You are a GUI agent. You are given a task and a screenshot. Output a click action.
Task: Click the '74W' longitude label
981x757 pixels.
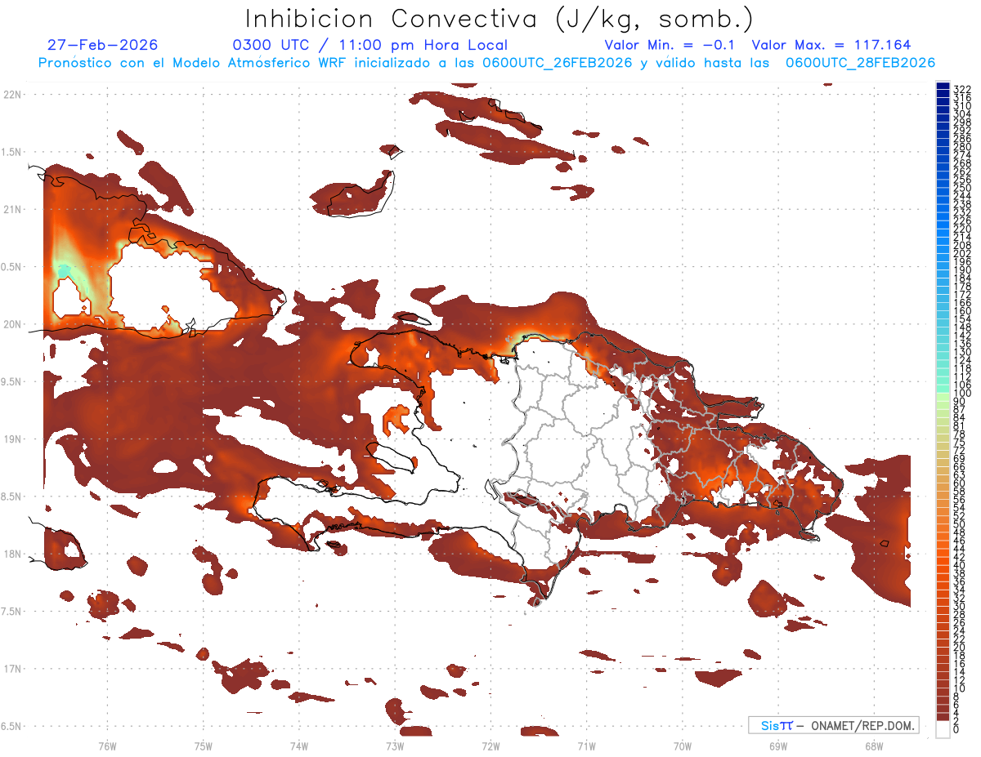click(299, 746)
